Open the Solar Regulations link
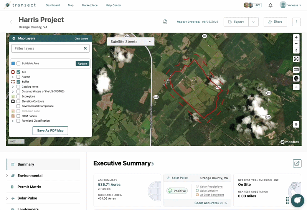The image size is (307, 210). point(211,187)
